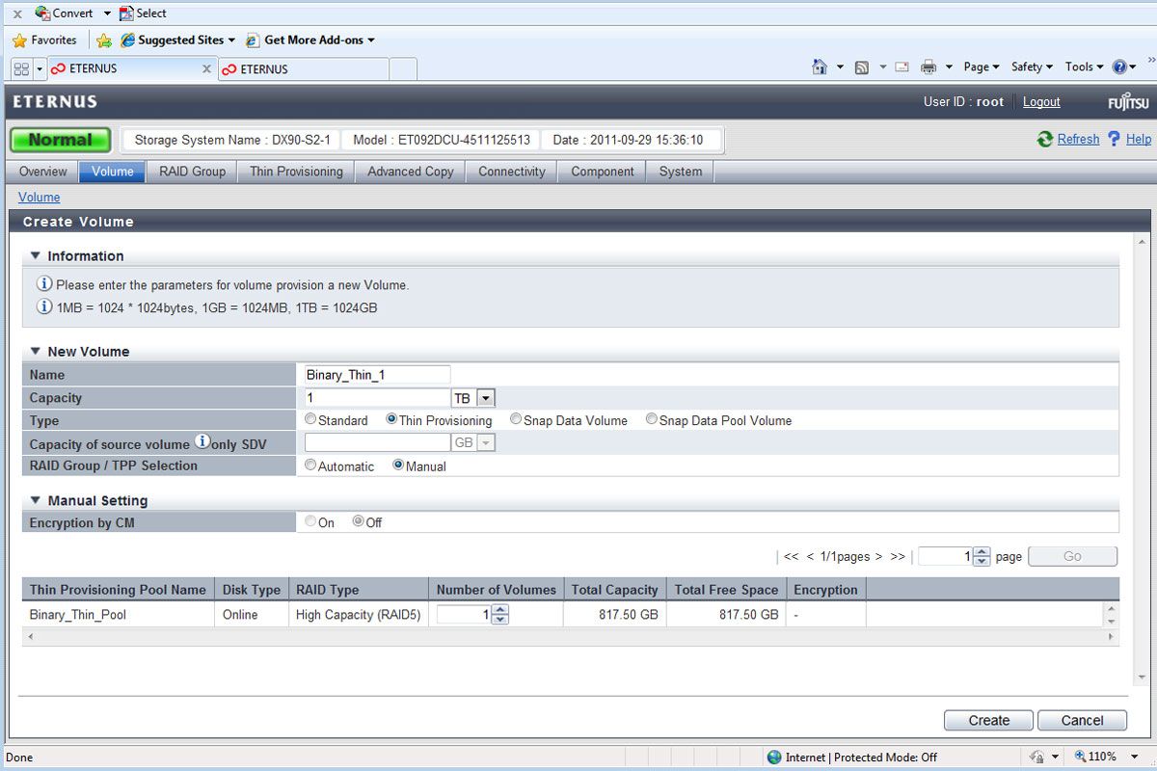Image resolution: width=1157 pixels, height=771 pixels.
Task: Choose Manual RAID Group selection
Action: pos(398,465)
